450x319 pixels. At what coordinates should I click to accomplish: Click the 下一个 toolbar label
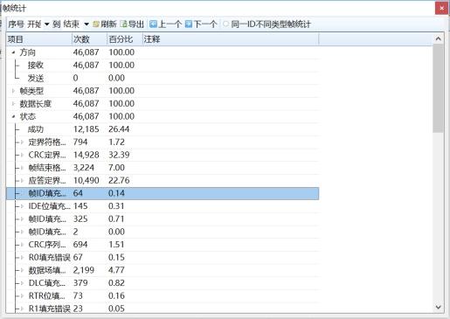pos(205,24)
